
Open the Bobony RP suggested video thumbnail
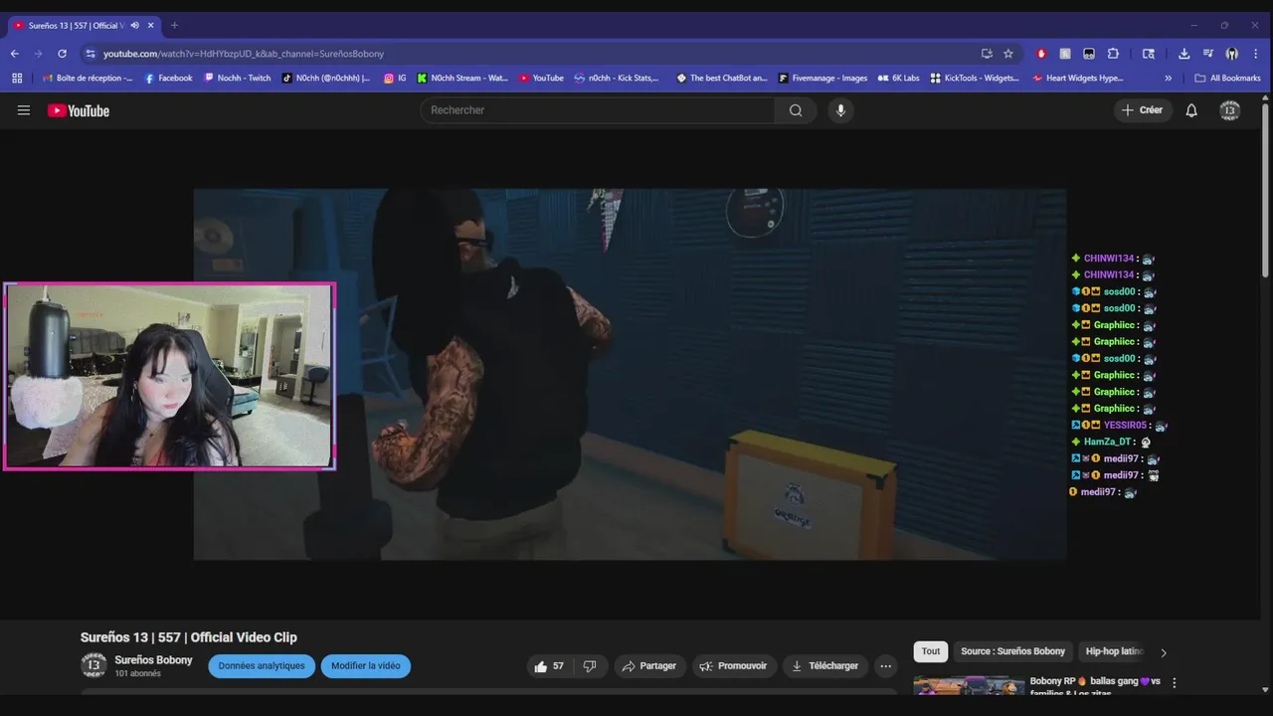click(x=969, y=686)
